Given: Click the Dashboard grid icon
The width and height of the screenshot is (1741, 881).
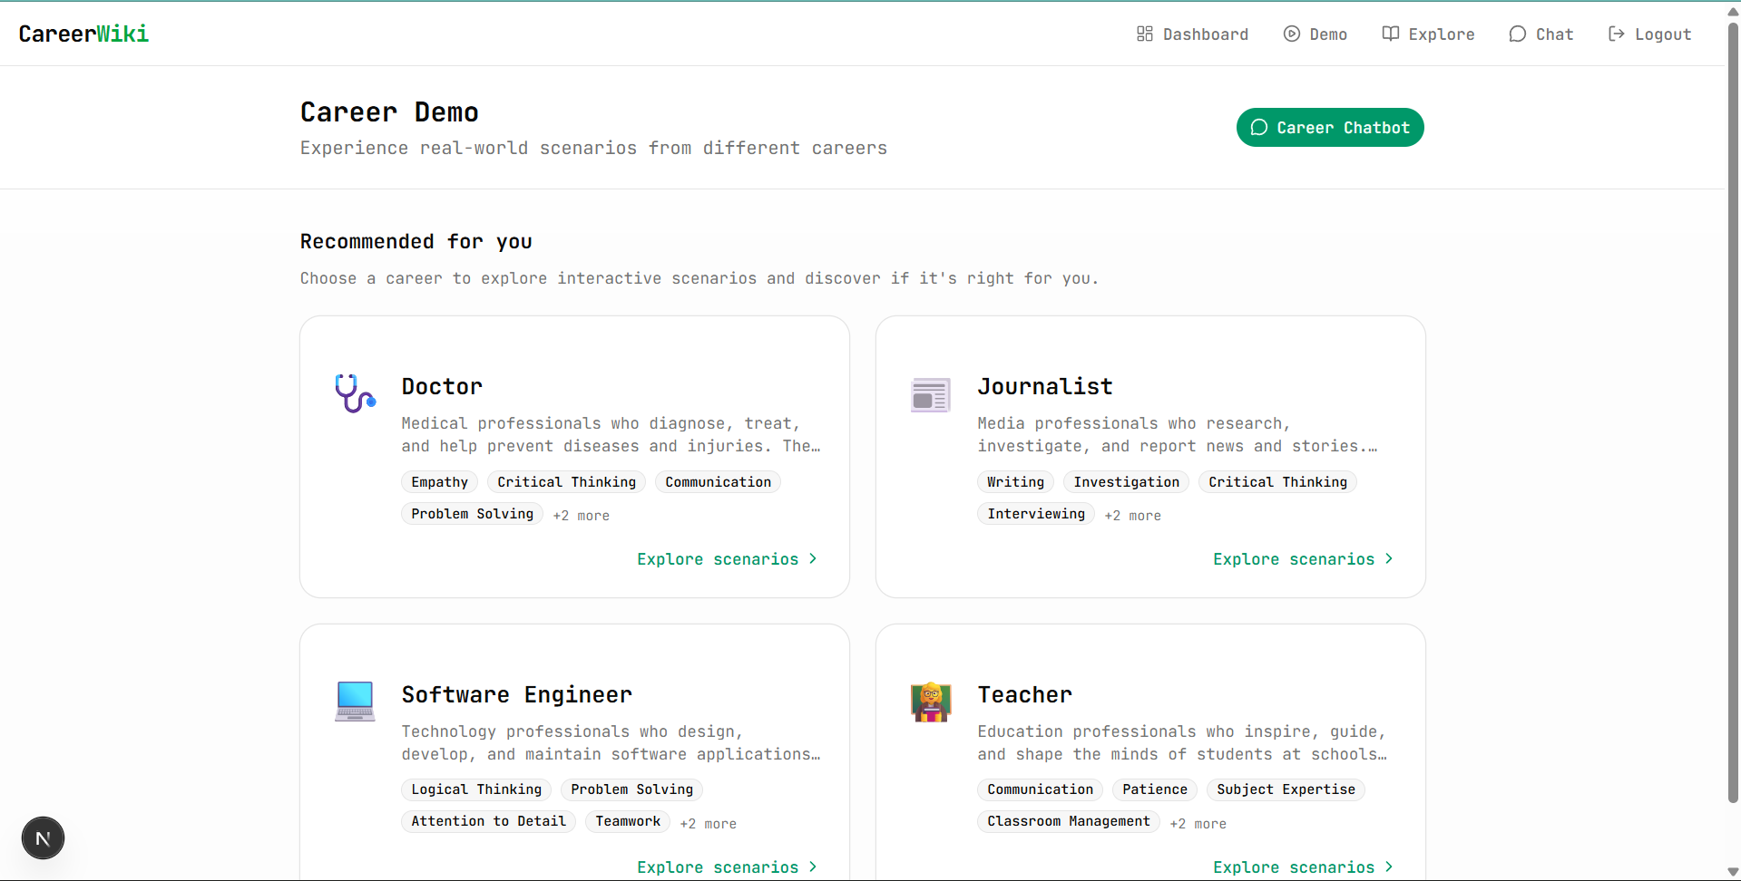Looking at the screenshot, I should pos(1145,34).
